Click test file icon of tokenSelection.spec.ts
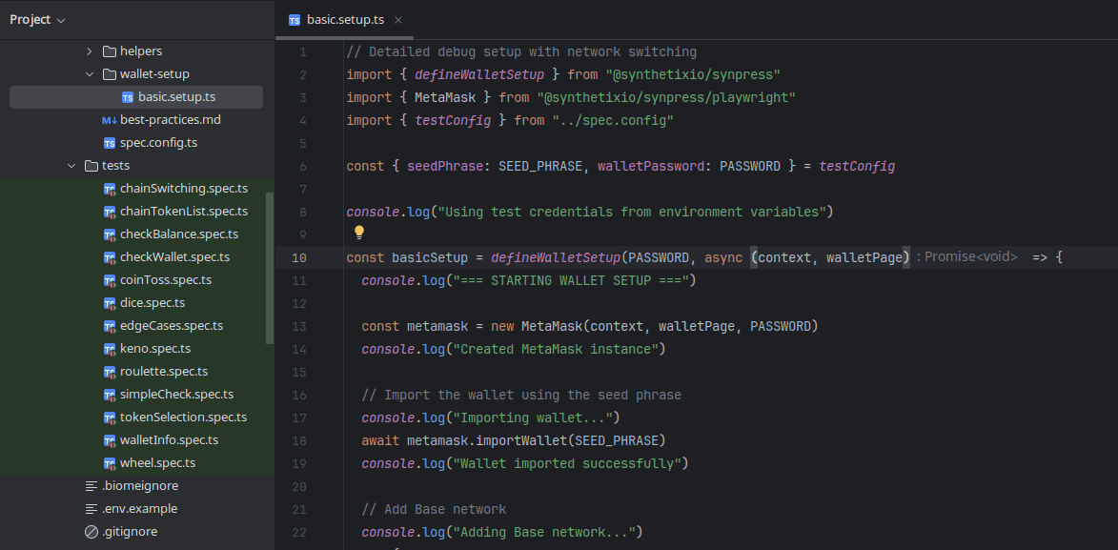This screenshot has height=550, width=1118. 109,418
